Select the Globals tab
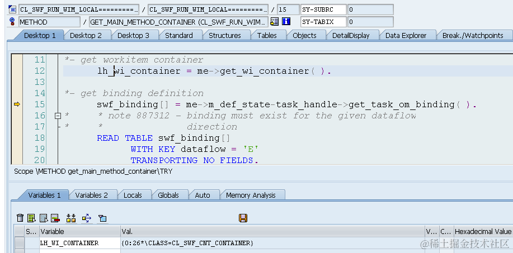Screen dimensions: 513x253 pyautogui.click(x=168, y=195)
